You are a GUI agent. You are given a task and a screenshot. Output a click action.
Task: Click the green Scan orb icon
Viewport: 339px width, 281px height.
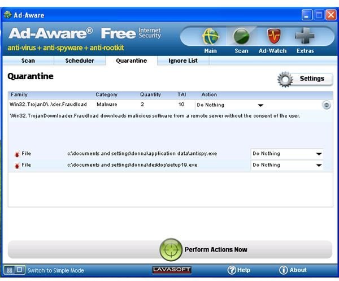coord(241,36)
